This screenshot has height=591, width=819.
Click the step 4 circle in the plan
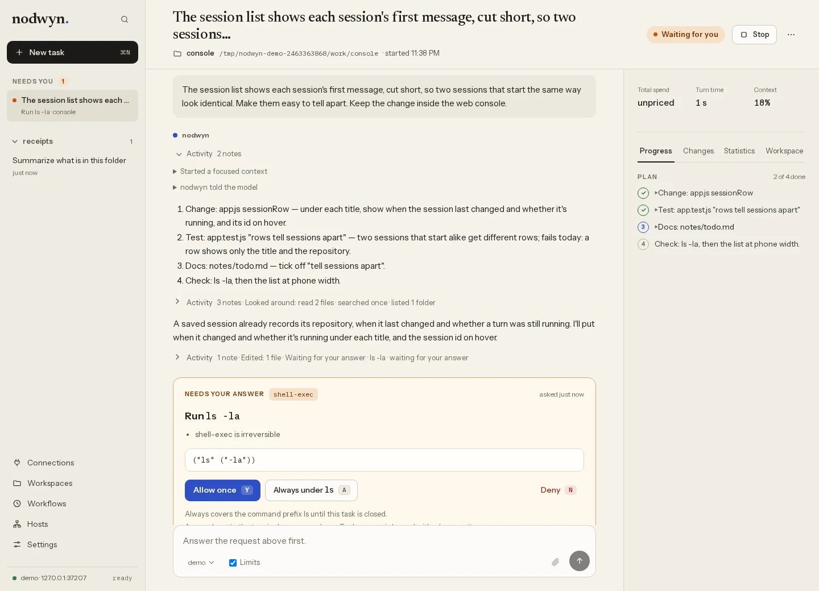point(643,244)
